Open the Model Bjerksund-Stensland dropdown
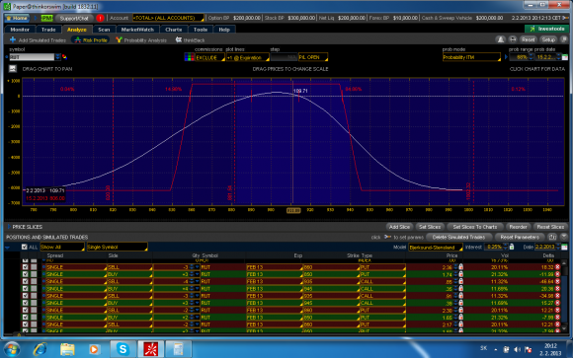The height and width of the screenshot is (358, 573). tap(436, 248)
